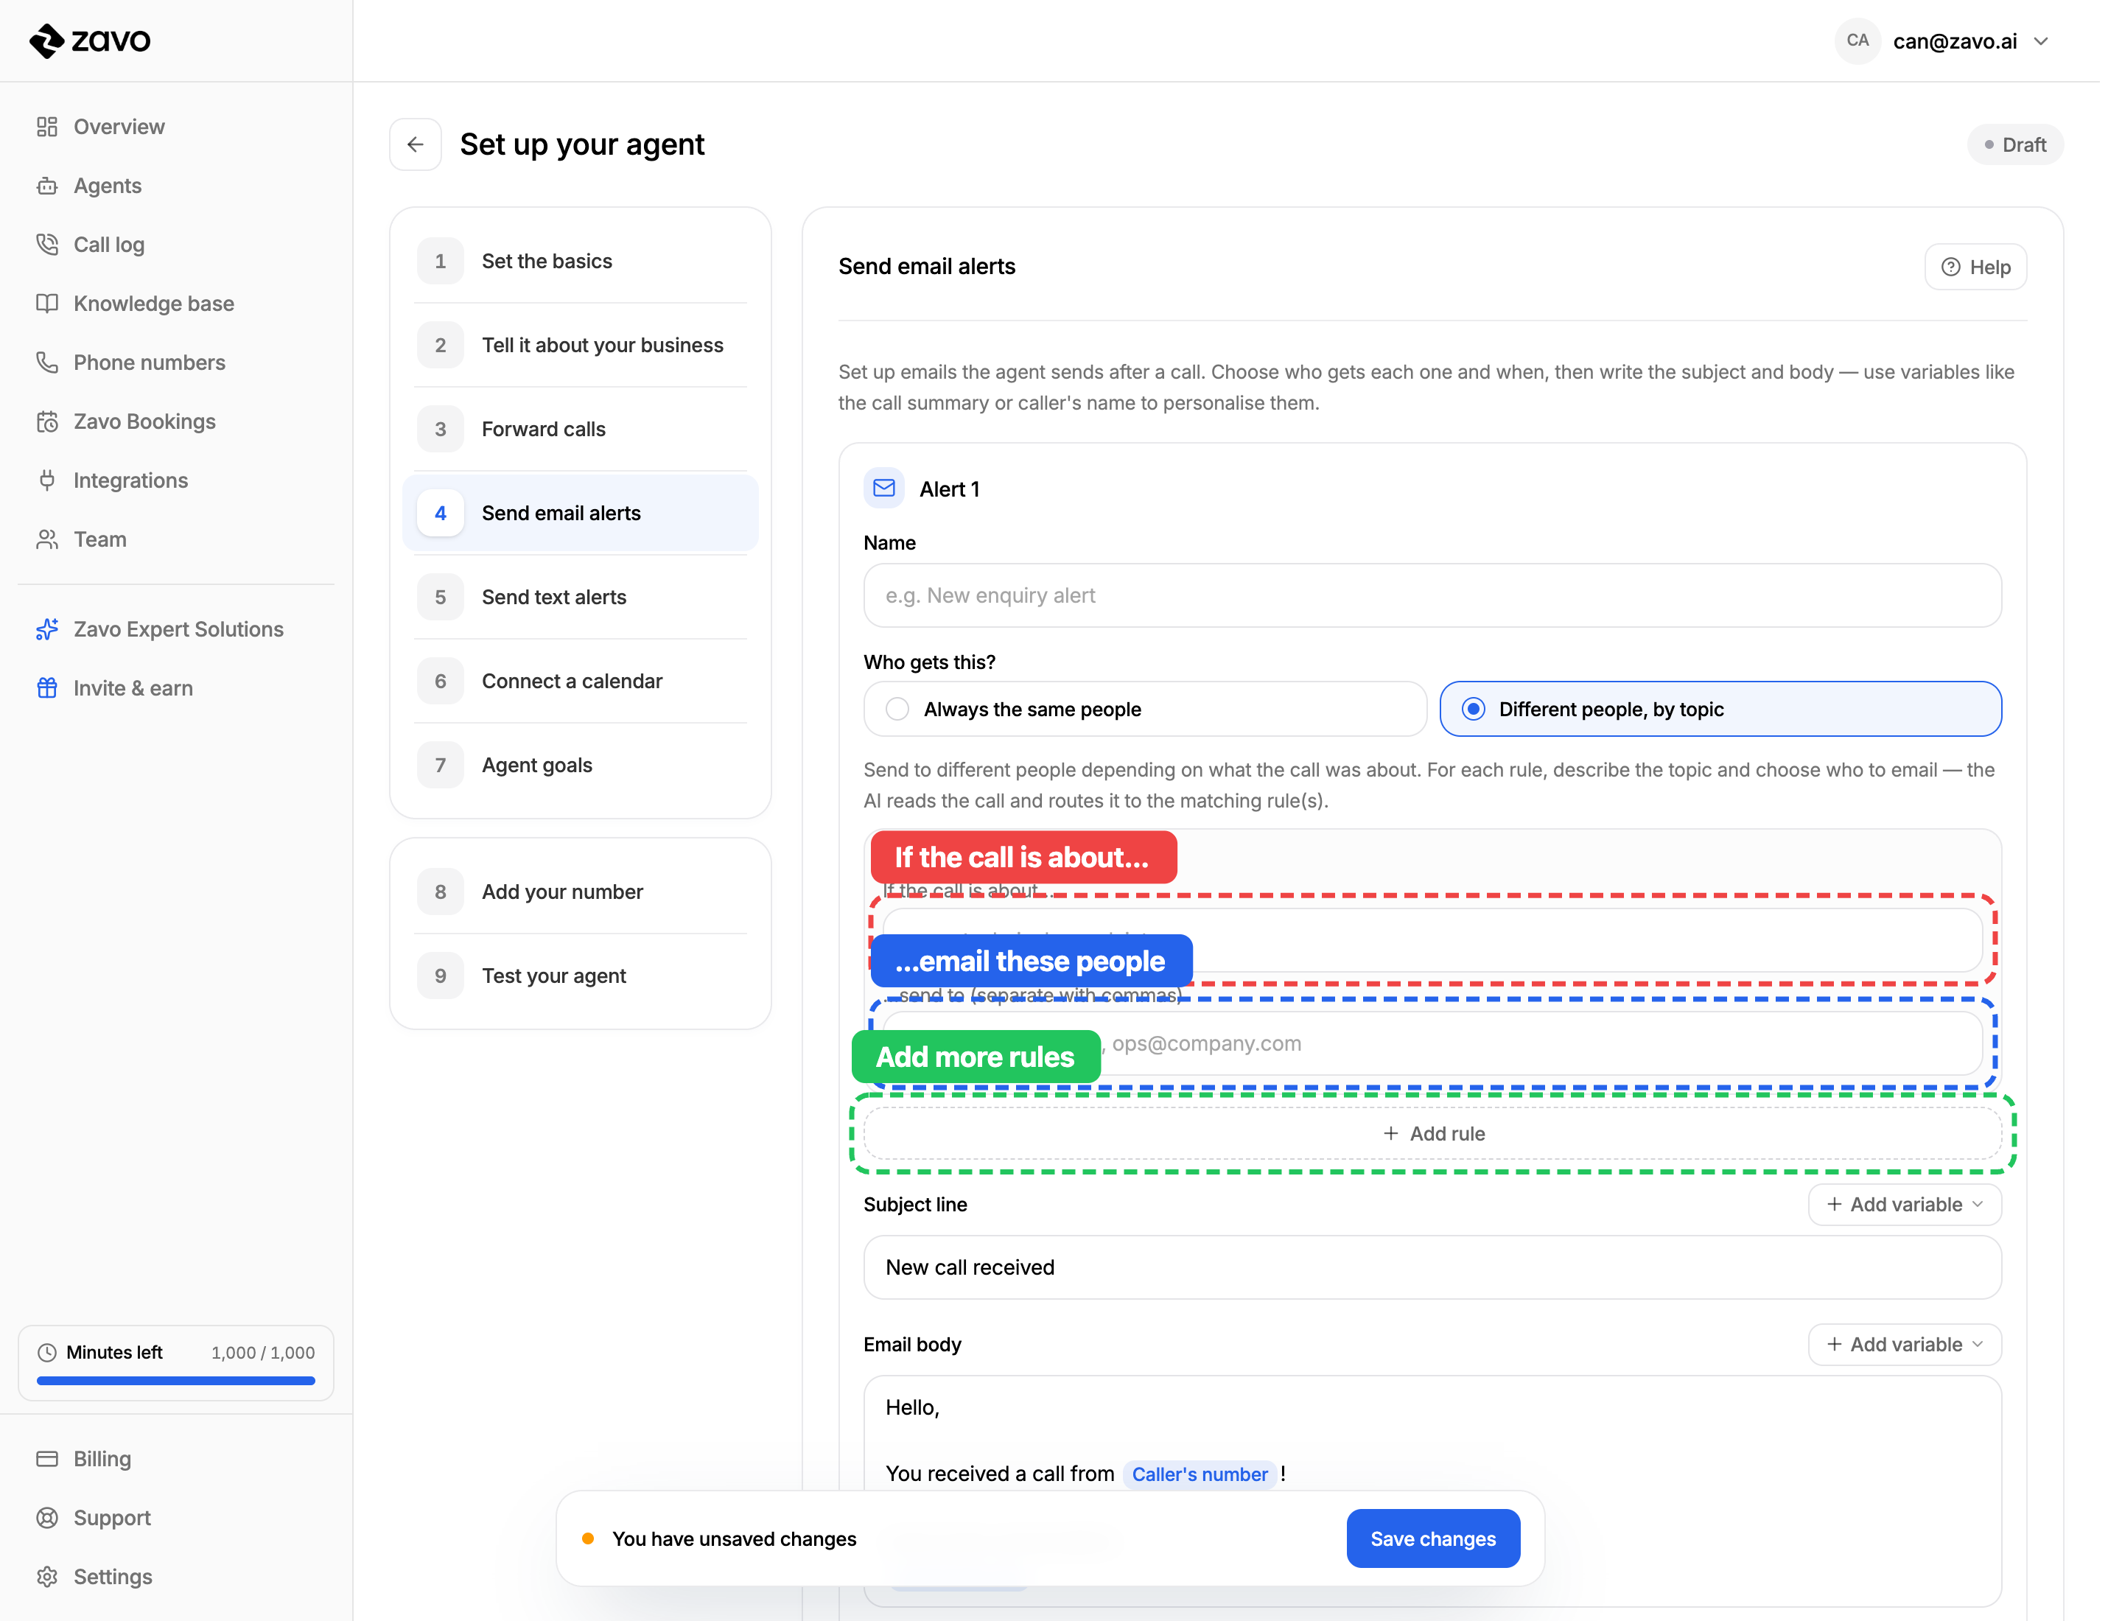Screen dimensions: 2122x1621
Task: Go to step 2 Tell it about your business
Action: 580,346
